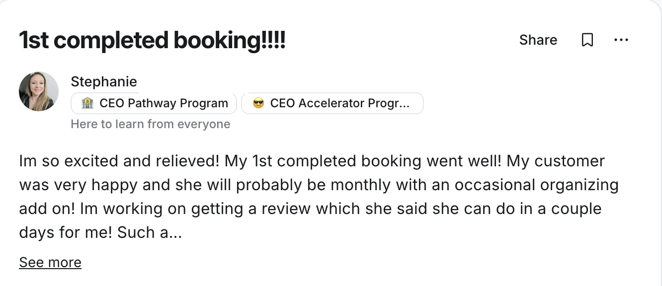Click the bank emoji in the Pathway badge
Screen dimensions: 662x286
(86, 103)
